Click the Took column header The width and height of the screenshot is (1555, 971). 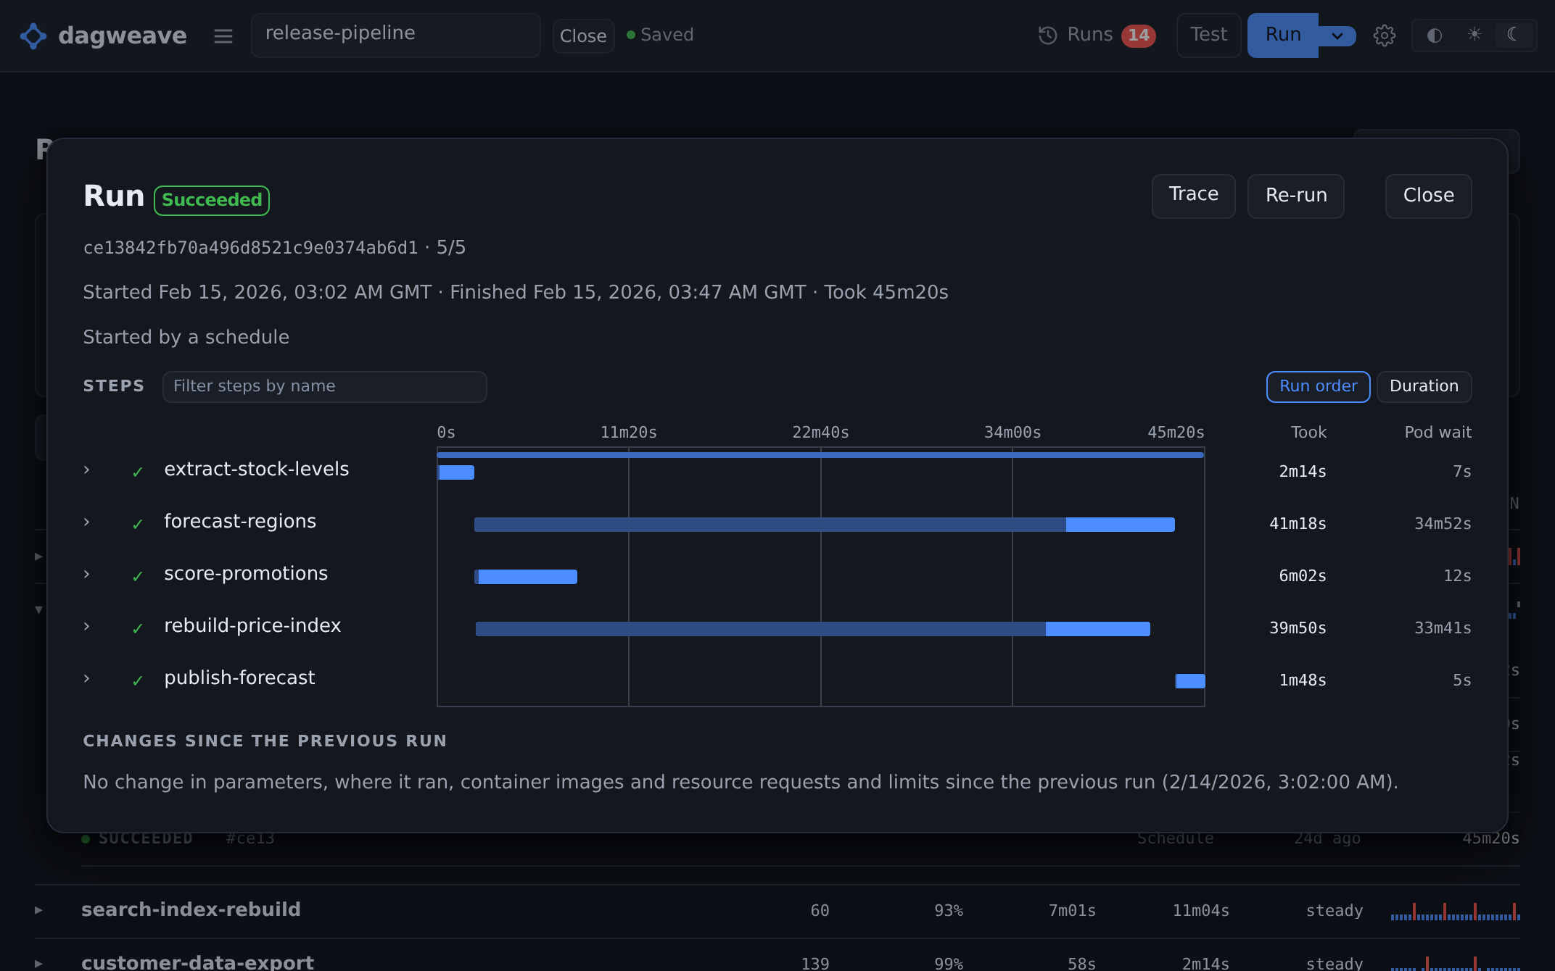pos(1308,433)
